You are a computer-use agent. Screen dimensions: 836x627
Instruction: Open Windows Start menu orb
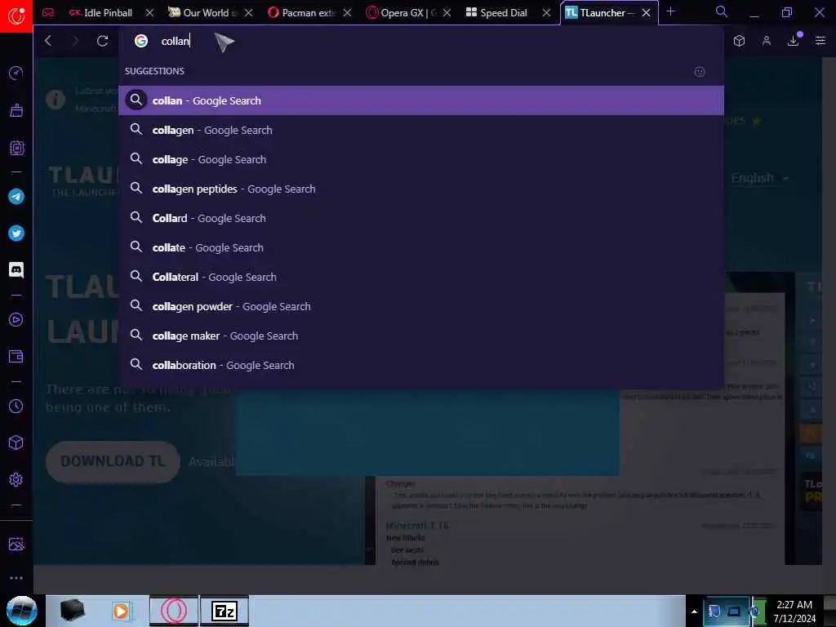(22, 611)
